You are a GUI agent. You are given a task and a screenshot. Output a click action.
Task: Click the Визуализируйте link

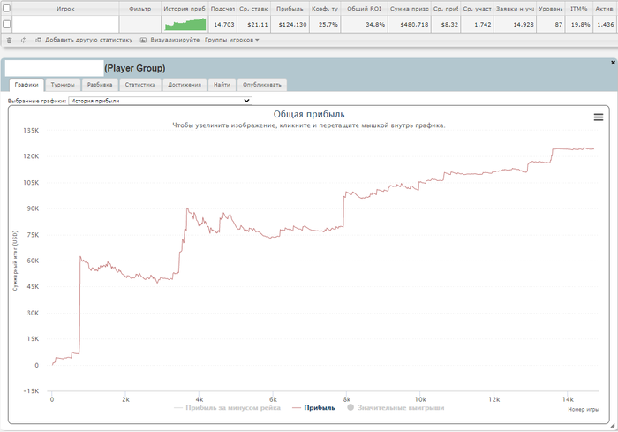coord(175,40)
